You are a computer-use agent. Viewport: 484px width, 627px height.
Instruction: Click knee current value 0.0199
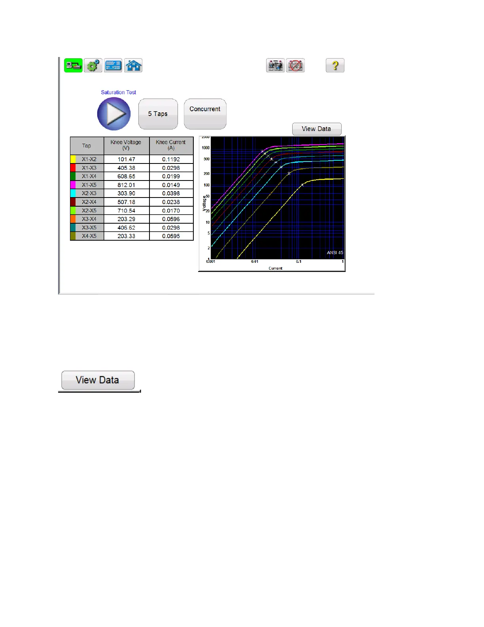pyautogui.click(x=171, y=176)
